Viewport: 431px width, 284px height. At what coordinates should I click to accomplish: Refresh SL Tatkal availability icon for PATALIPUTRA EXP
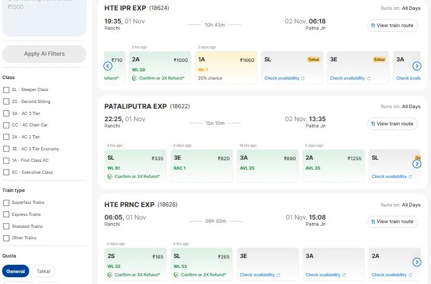[410, 177]
